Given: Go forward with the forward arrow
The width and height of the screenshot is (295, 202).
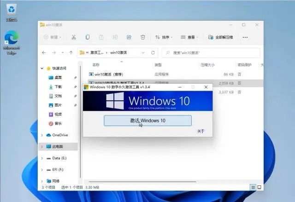Looking at the screenshot, I should pyautogui.click(x=54, y=53).
